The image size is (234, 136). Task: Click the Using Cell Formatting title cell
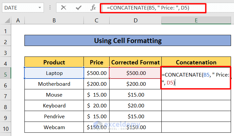point(128,41)
